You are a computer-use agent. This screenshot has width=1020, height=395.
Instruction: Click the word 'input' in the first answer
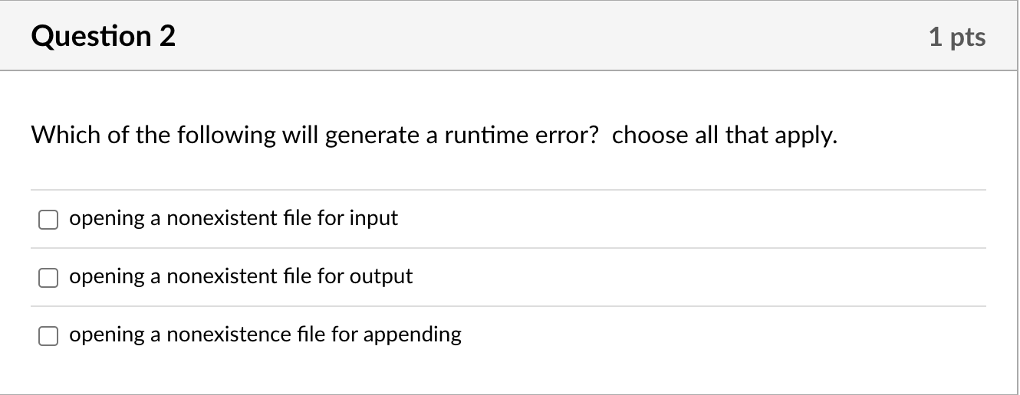pos(374,220)
